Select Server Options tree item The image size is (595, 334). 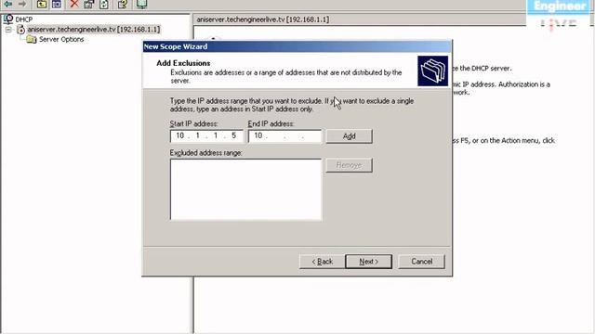(x=61, y=39)
